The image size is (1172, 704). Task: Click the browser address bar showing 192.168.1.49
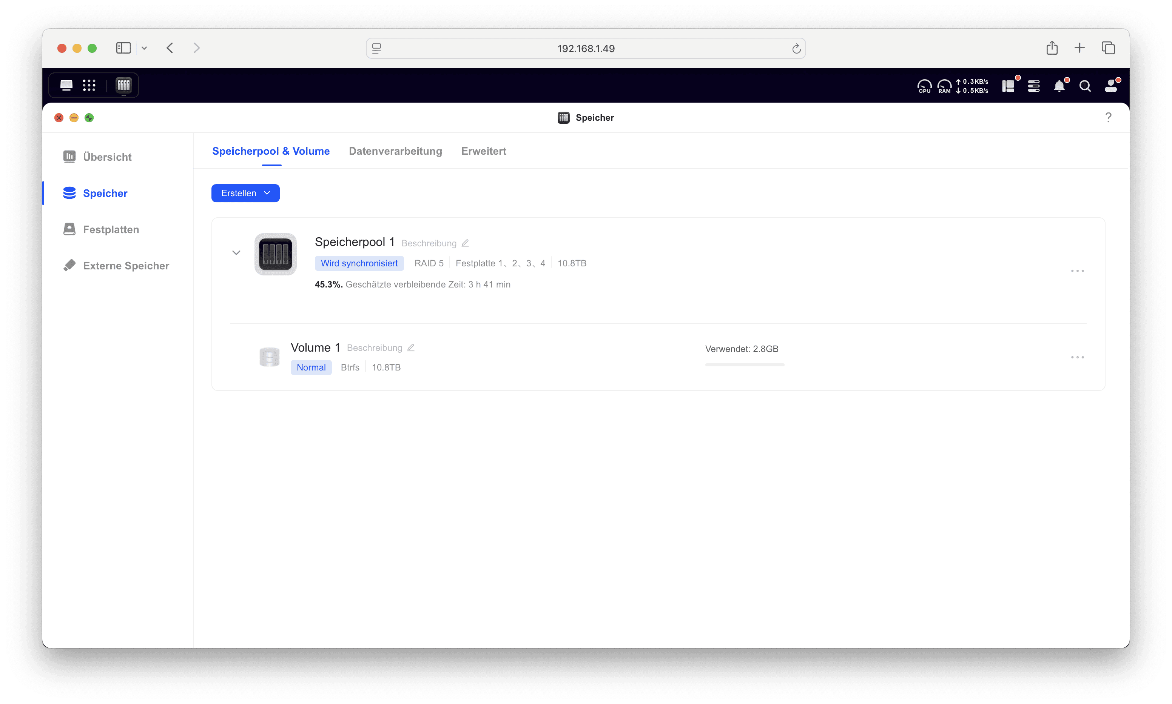[x=585, y=48]
